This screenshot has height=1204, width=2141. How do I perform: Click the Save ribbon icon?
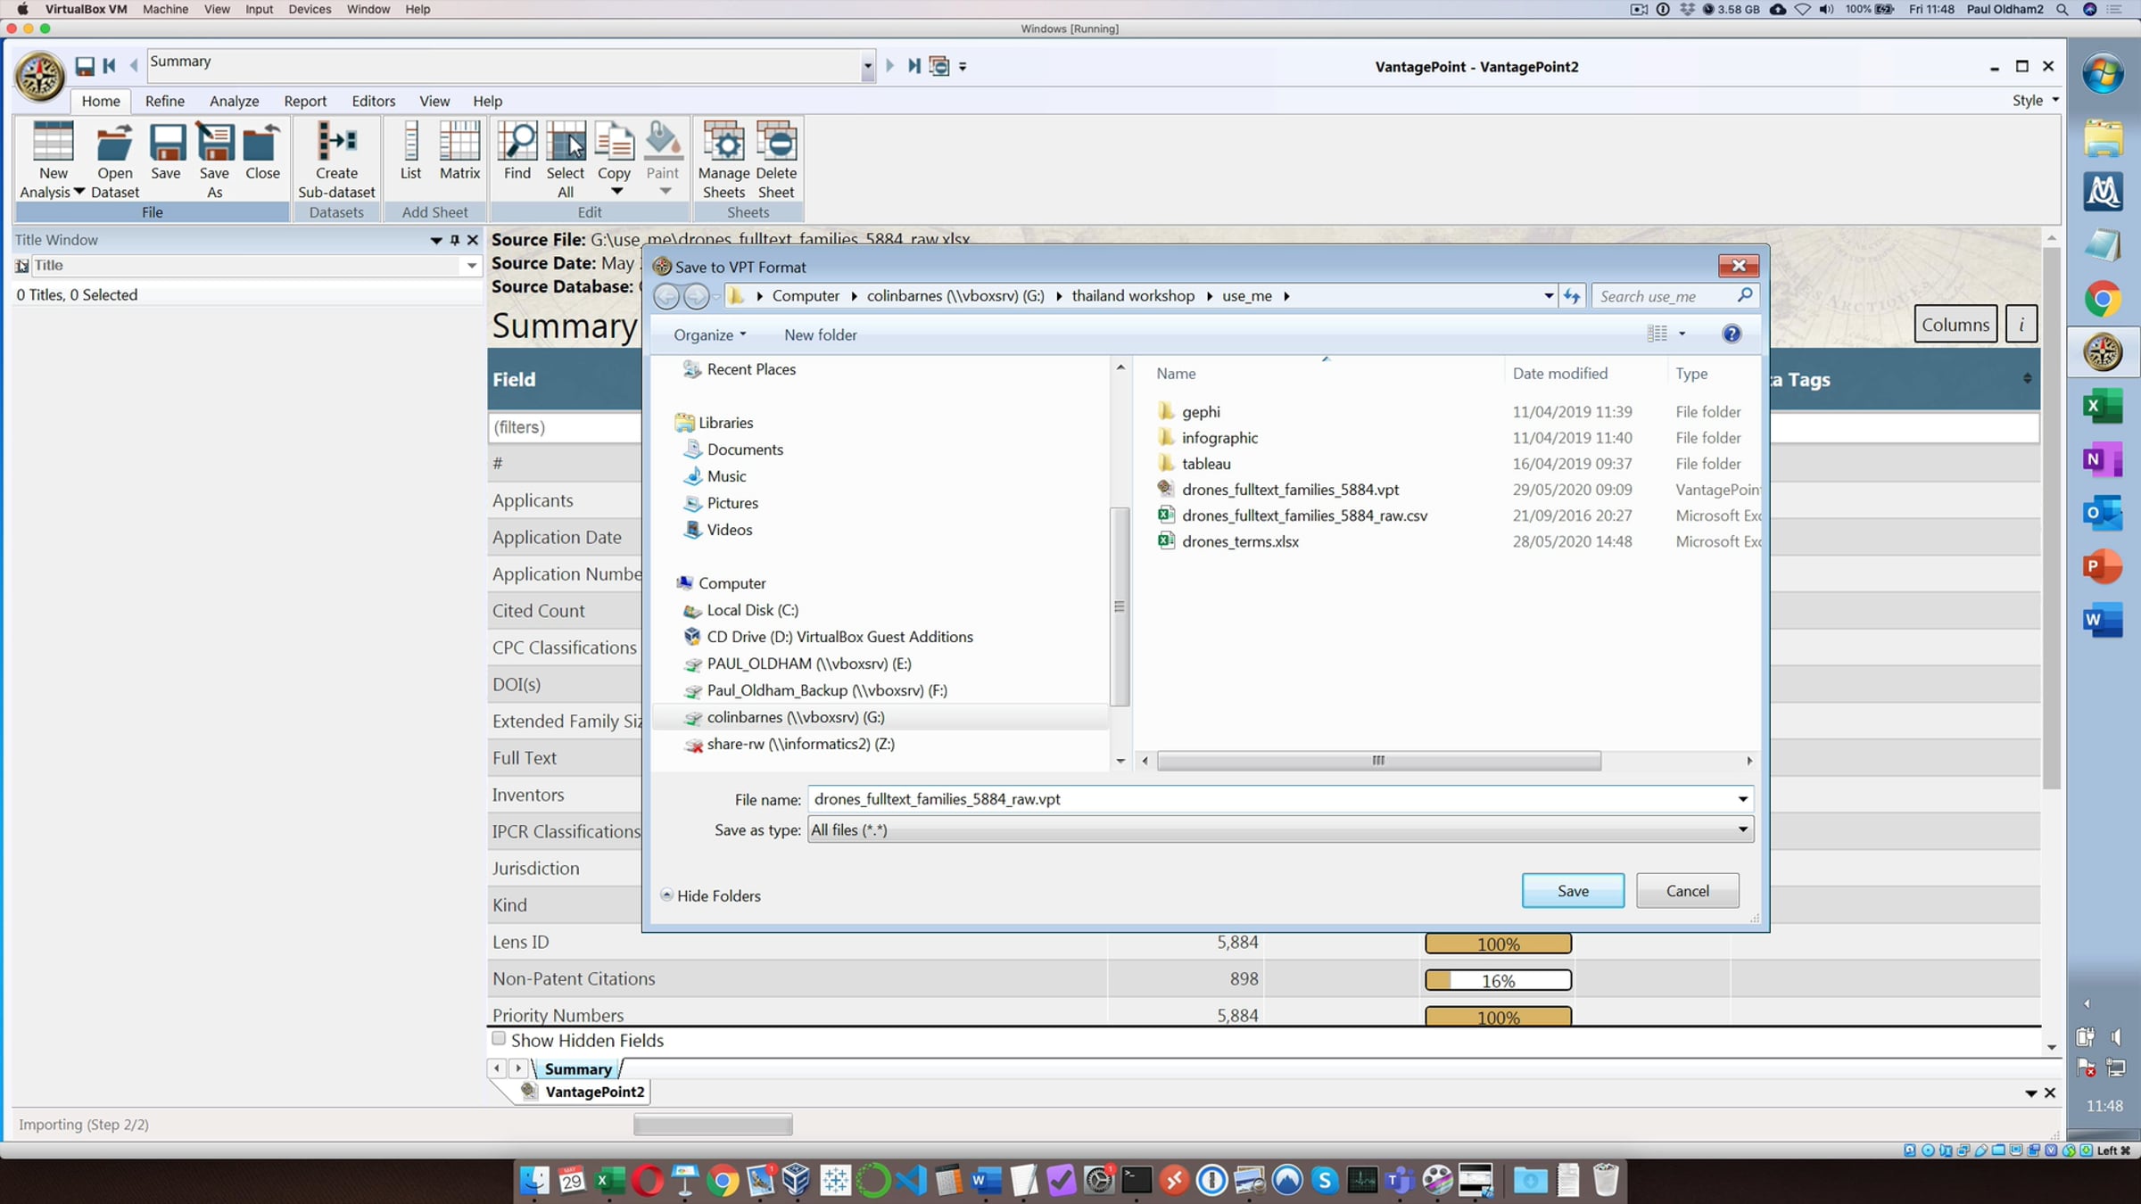click(166, 152)
